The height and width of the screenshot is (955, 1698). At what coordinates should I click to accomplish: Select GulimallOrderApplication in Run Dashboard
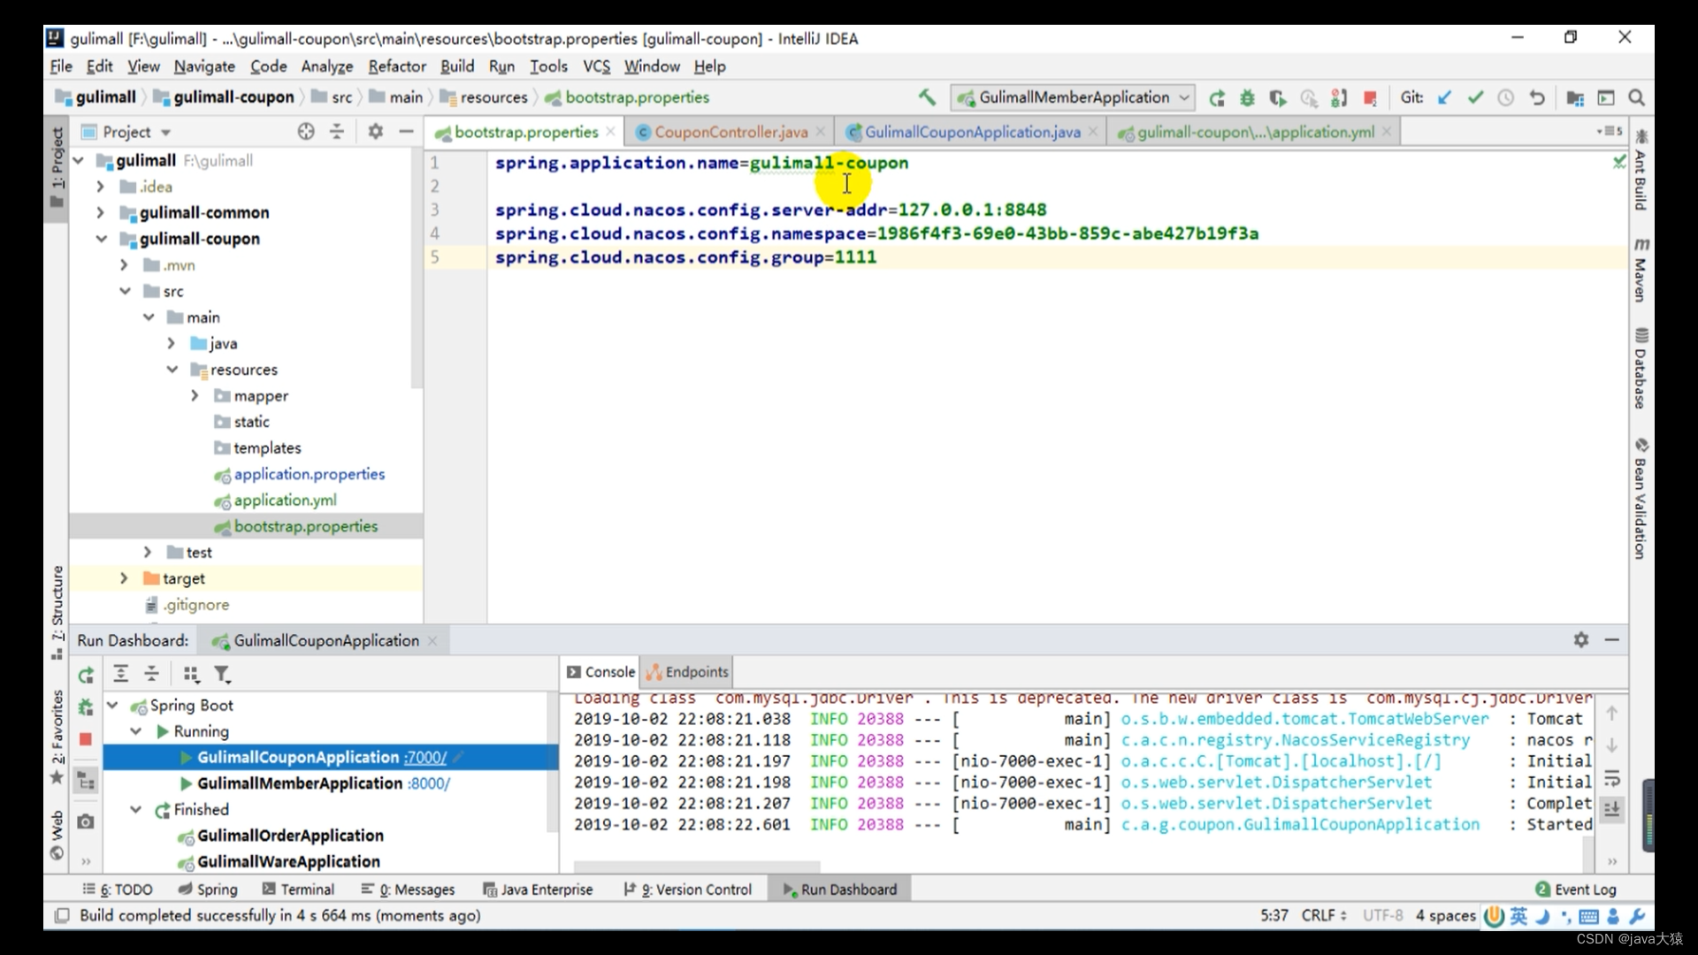click(x=290, y=836)
